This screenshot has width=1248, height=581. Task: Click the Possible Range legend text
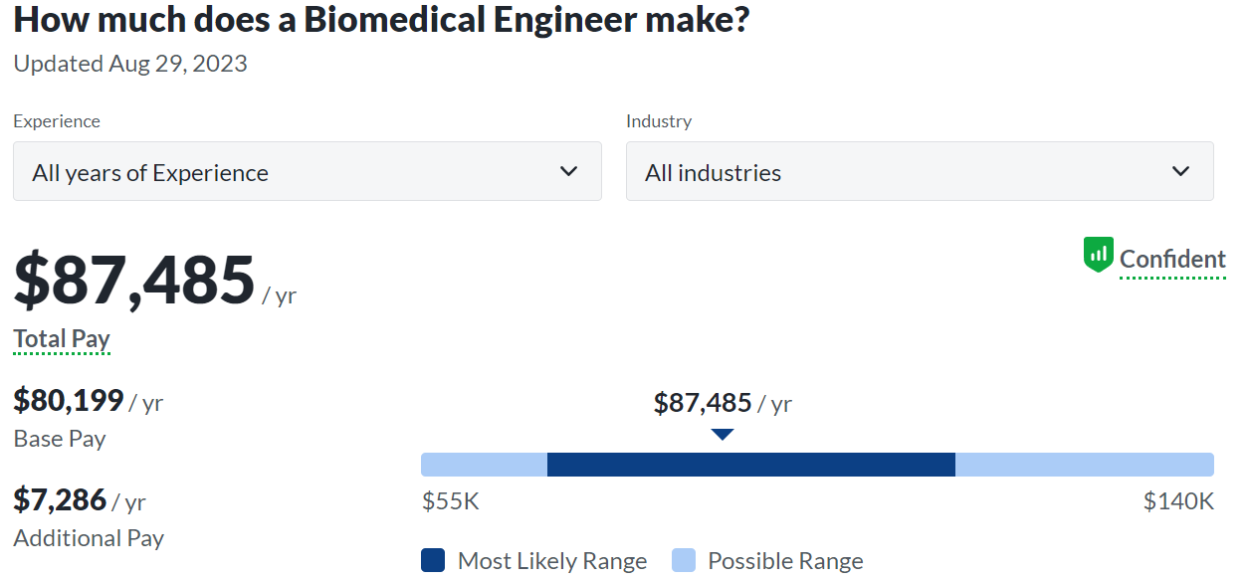click(785, 561)
